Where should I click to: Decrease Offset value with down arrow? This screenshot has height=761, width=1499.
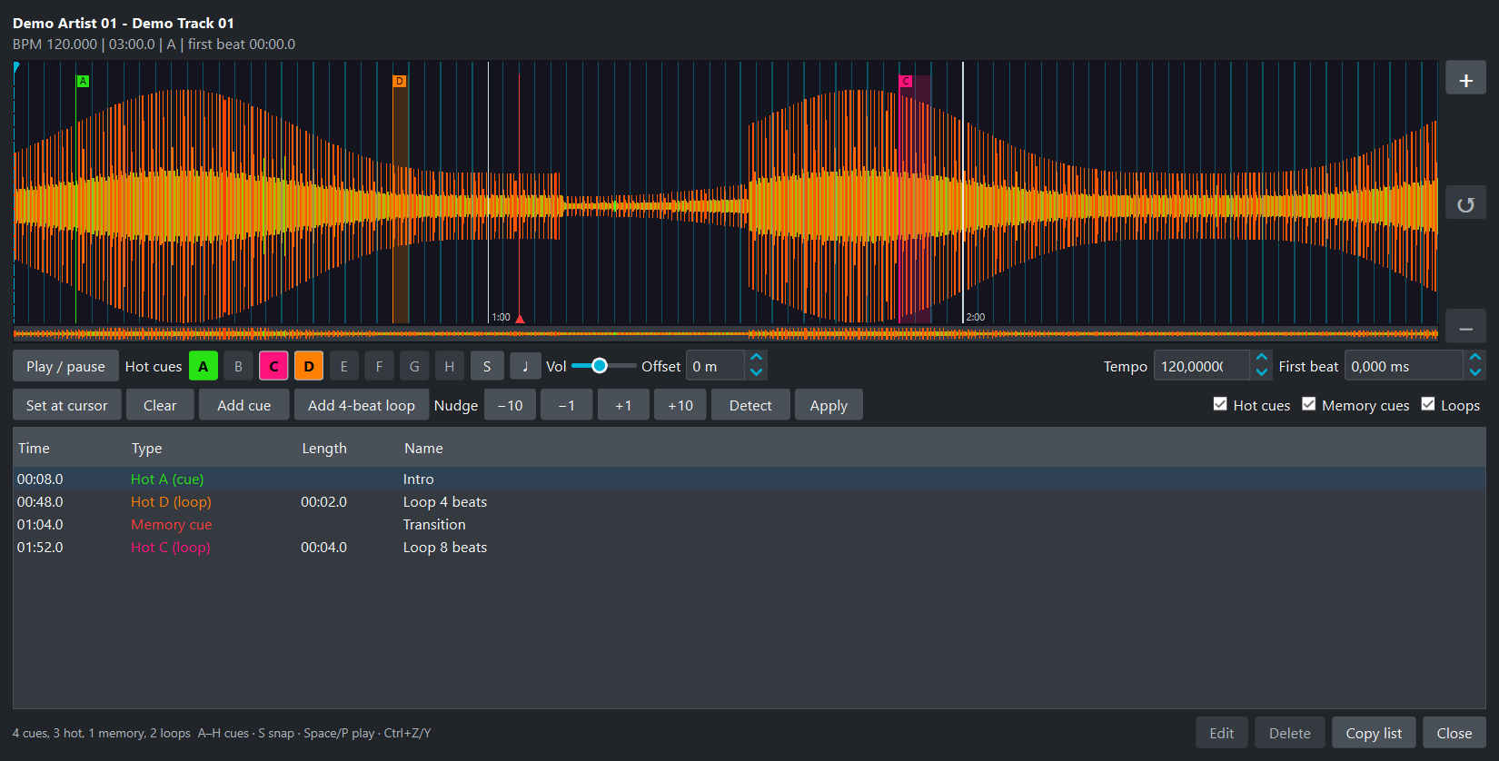pyautogui.click(x=756, y=372)
